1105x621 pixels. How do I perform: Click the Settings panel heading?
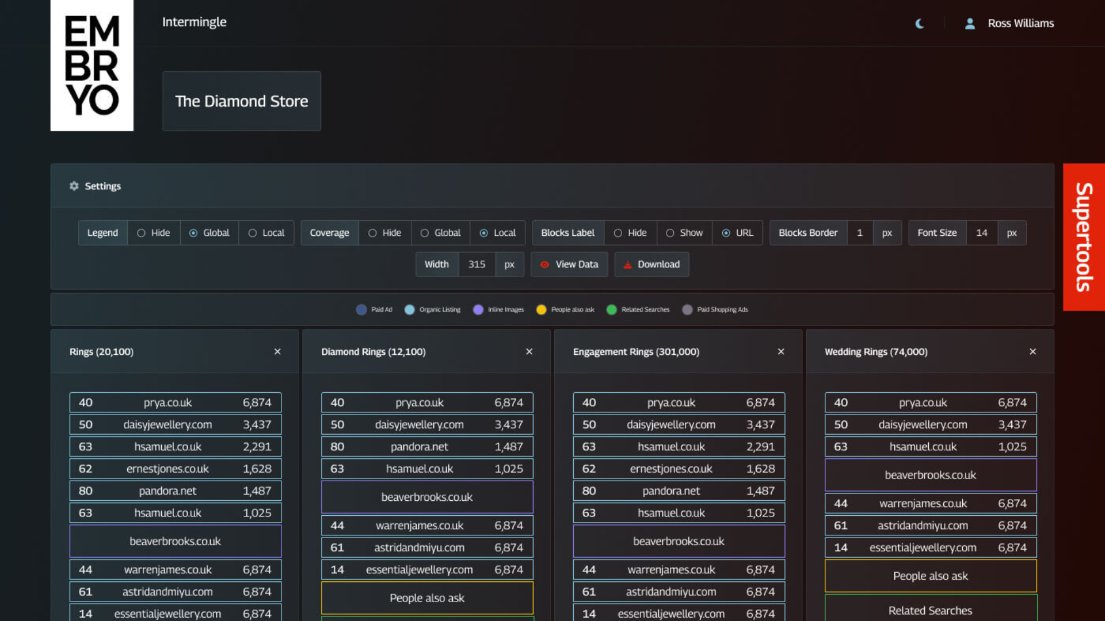pos(103,186)
